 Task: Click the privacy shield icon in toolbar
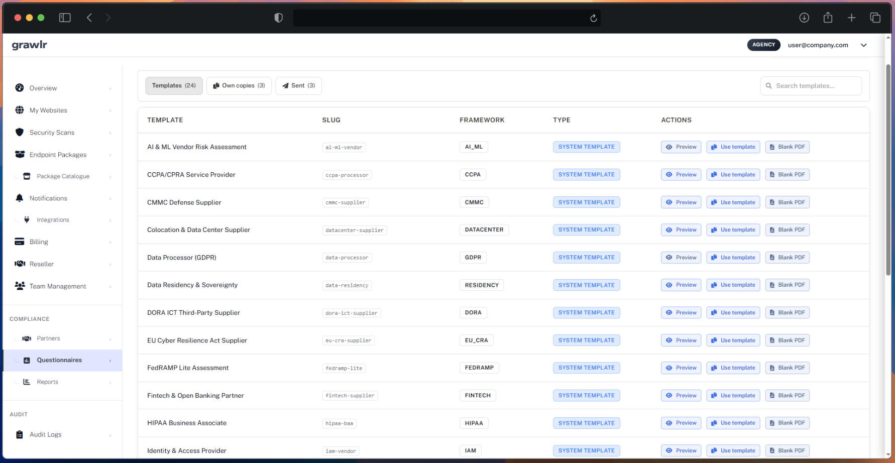coord(278,18)
